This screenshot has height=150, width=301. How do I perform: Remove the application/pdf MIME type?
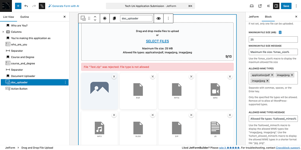[272, 75]
